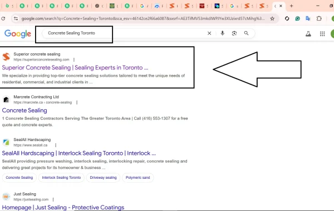Click the address bar URL
334x211 pixels.
coord(143,19)
